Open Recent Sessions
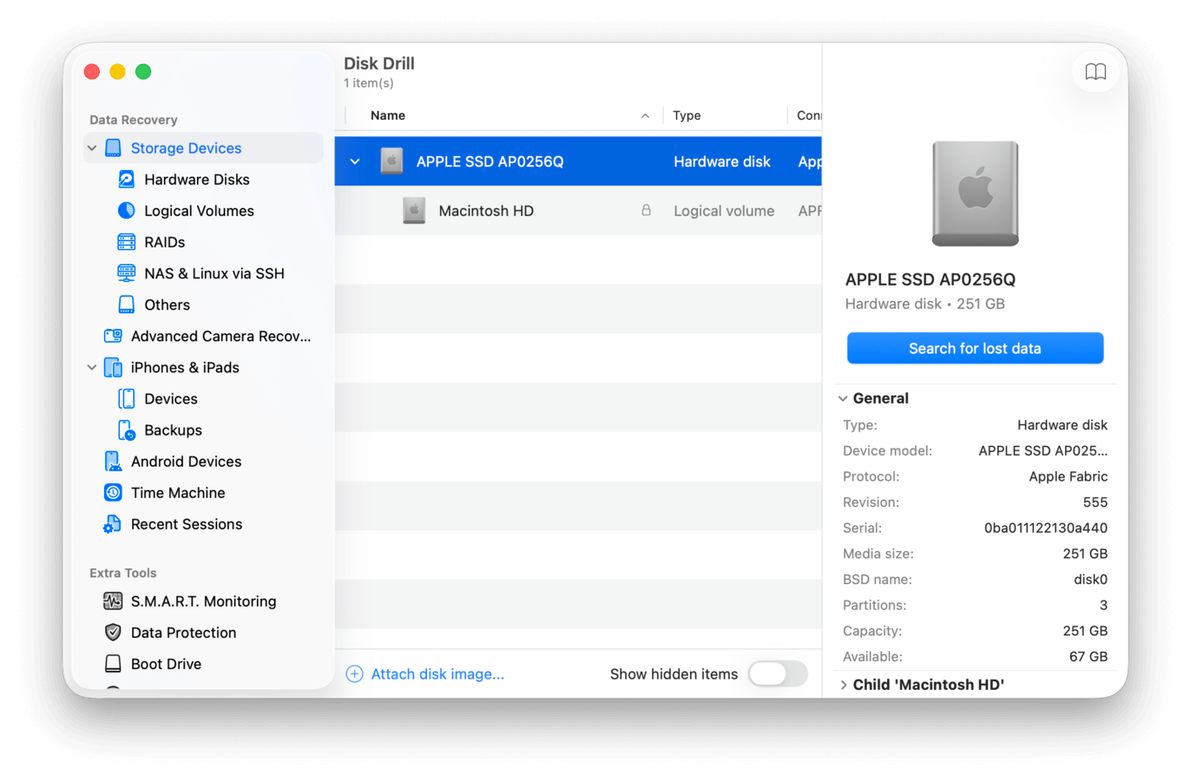 click(x=187, y=524)
